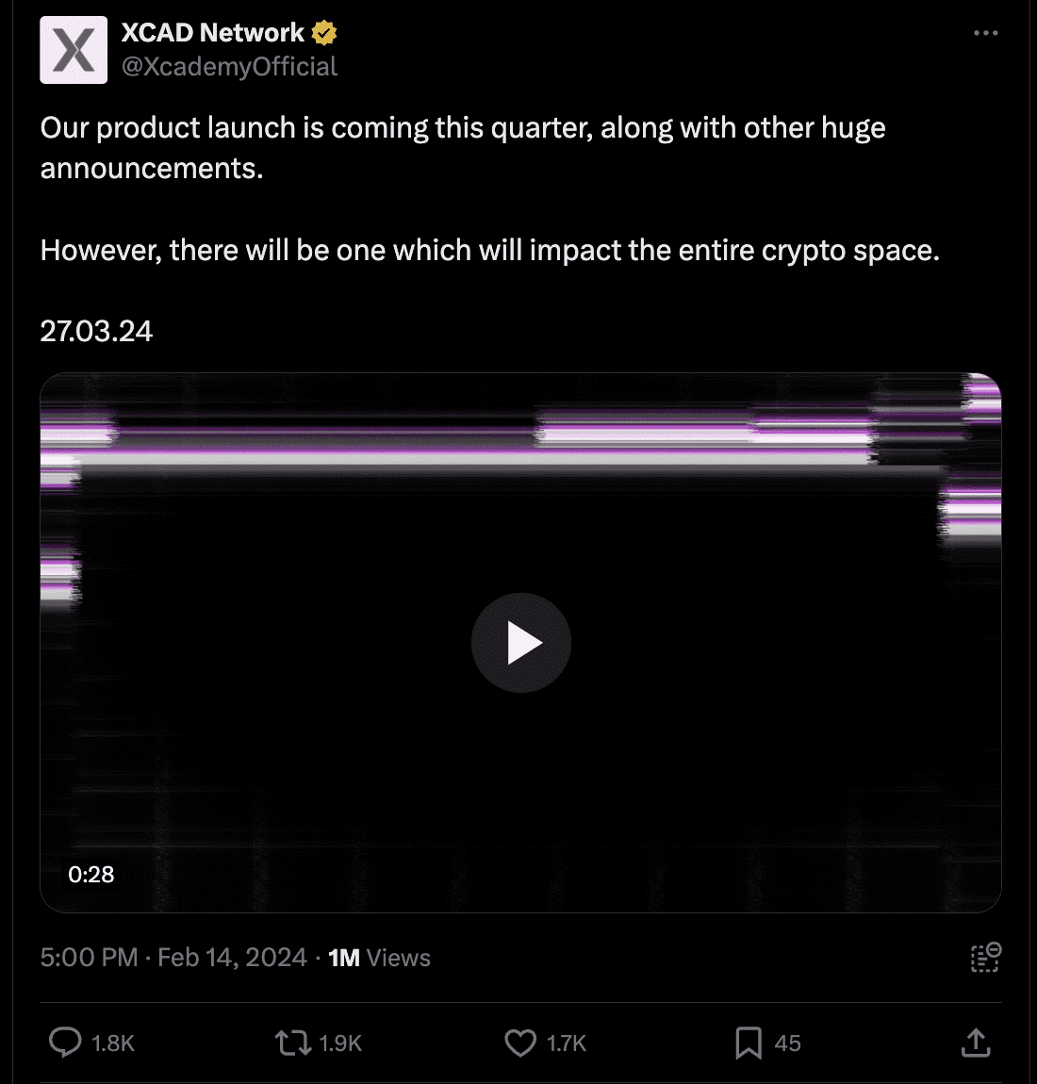Play the embedded video
1037x1084 pixels.
click(x=520, y=642)
